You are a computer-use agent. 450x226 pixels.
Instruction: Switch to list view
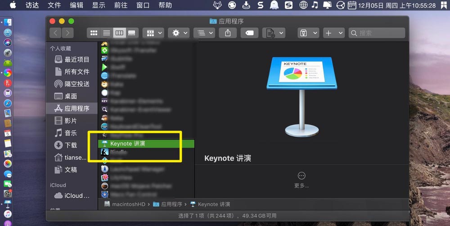(107, 33)
